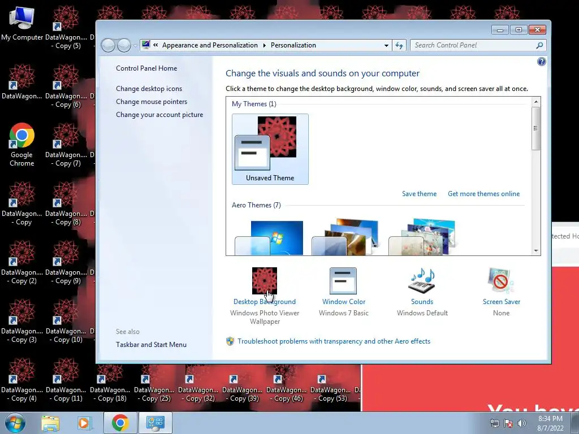Select the DataWagon - Copy (8) desktop shortcut
The image size is (579, 434).
(x=66, y=203)
